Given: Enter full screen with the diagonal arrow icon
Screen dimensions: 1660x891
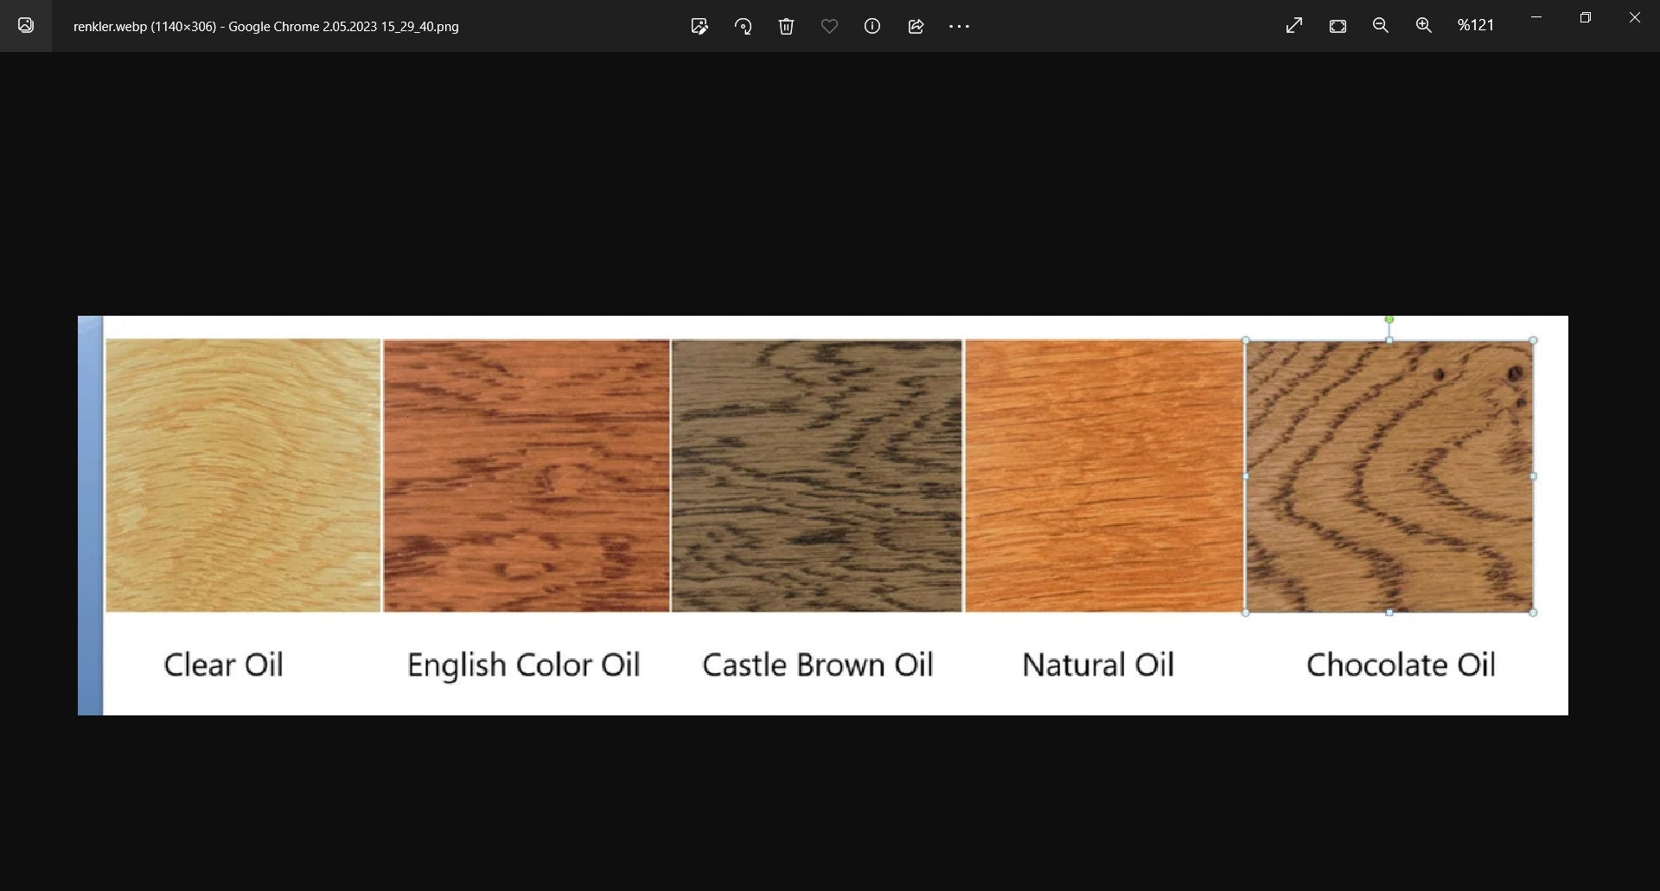Looking at the screenshot, I should pos(1294,26).
